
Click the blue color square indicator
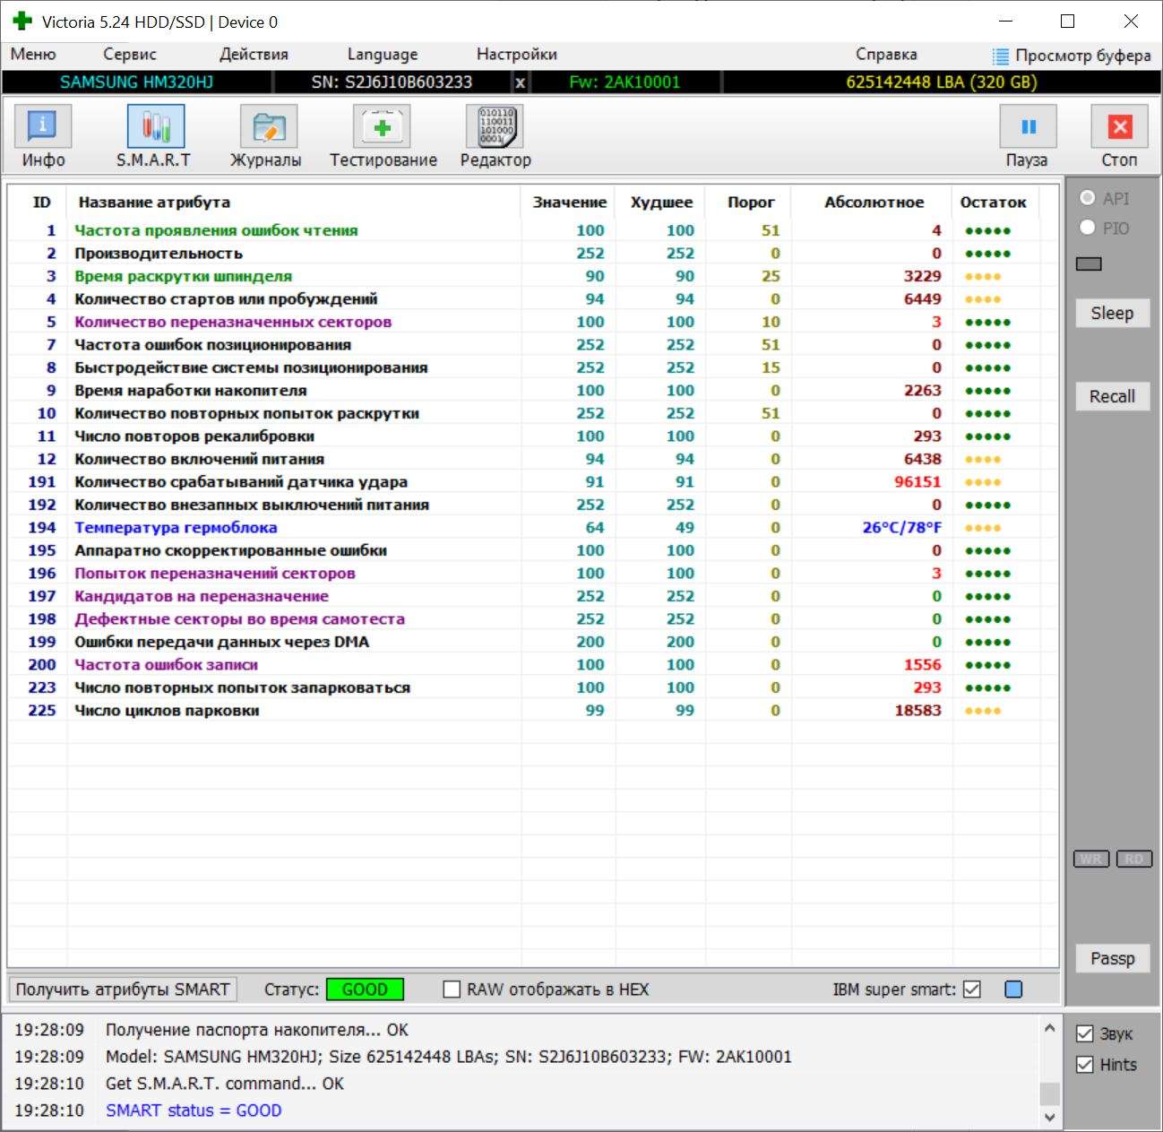[1013, 989]
